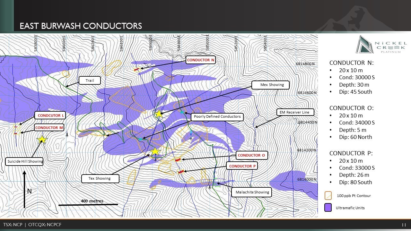Select the CONDUCTOR N label box
The height and width of the screenshot is (231, 411).
(201, 60)
